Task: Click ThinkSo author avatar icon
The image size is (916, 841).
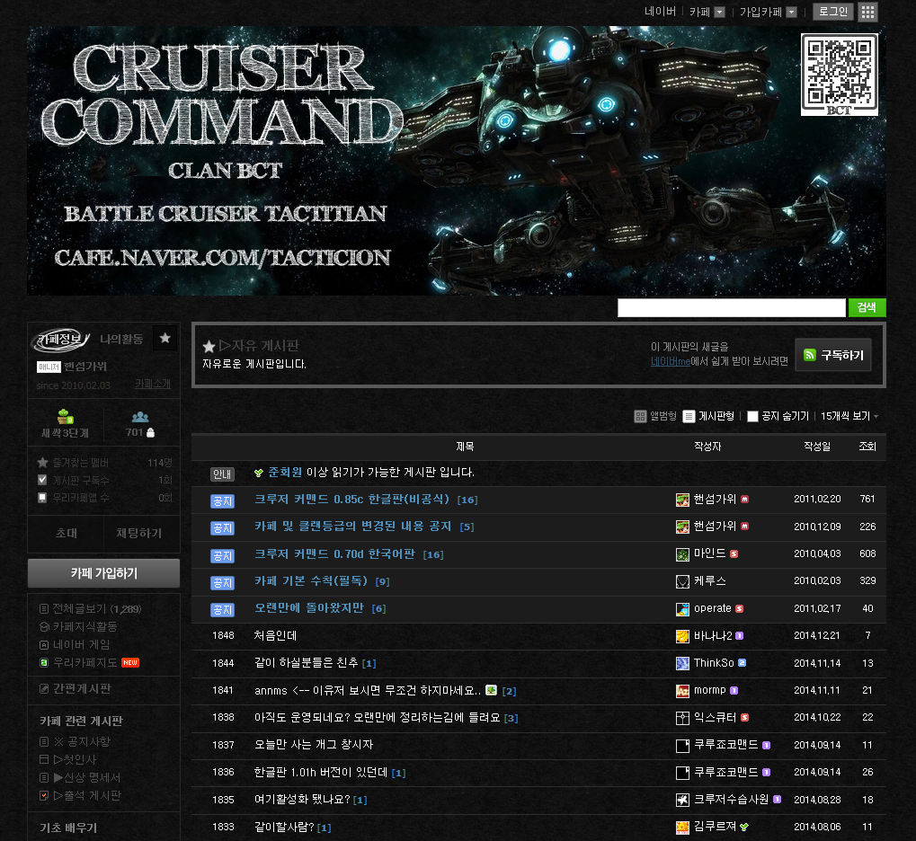Action: click(x=682, y=663)
